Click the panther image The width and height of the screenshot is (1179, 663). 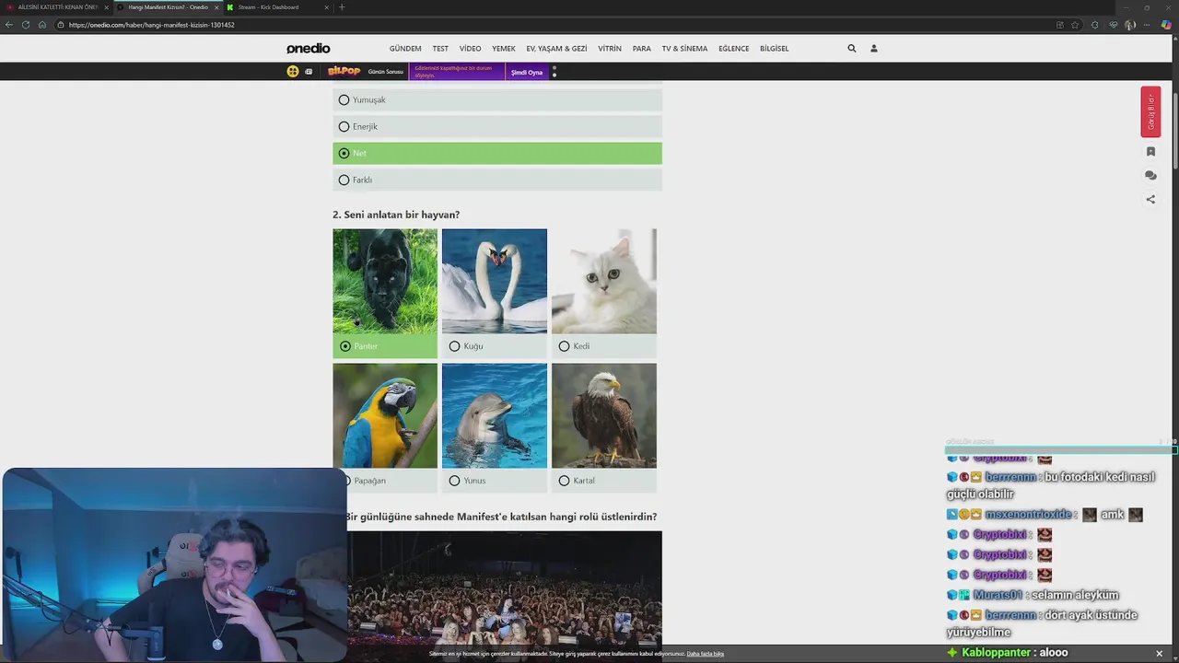(x=385, y=281)
